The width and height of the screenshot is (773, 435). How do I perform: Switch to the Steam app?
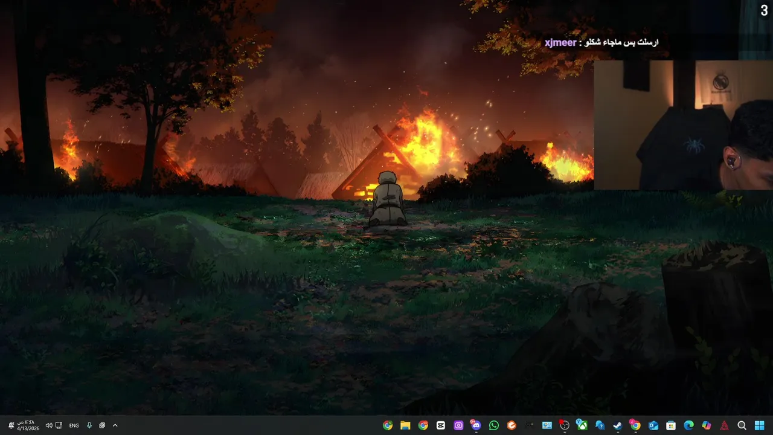(618, 425)
